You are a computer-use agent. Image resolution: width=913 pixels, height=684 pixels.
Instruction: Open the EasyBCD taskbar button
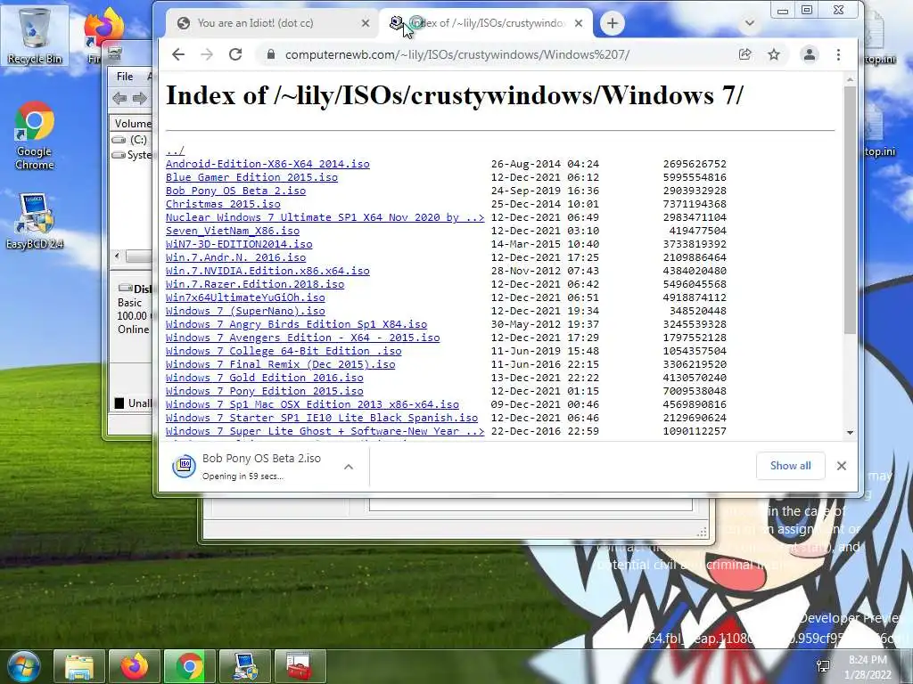coord(244,666)
